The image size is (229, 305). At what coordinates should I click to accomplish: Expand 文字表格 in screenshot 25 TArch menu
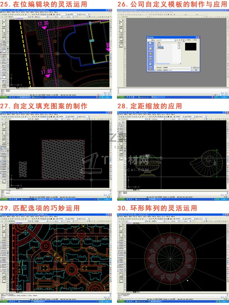click(x=4, y=33)
